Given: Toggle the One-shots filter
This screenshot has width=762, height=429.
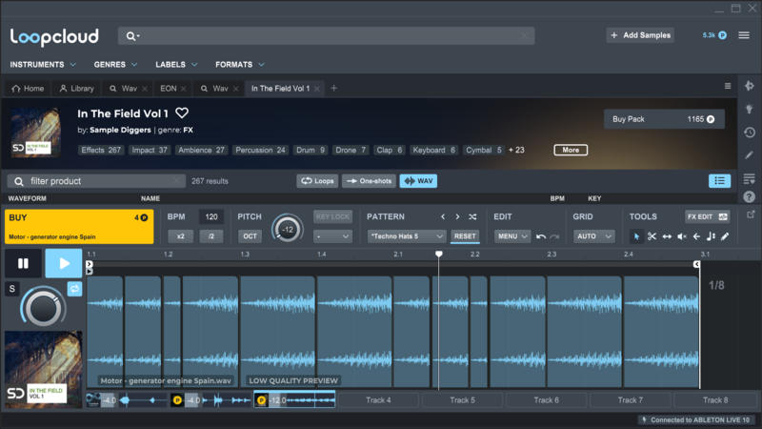Looking at the screenshot, I should click(x=369, y=181).
